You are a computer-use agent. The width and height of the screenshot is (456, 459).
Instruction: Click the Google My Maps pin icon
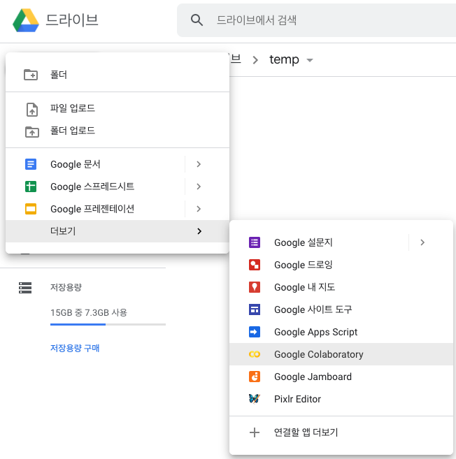point(255,287)
